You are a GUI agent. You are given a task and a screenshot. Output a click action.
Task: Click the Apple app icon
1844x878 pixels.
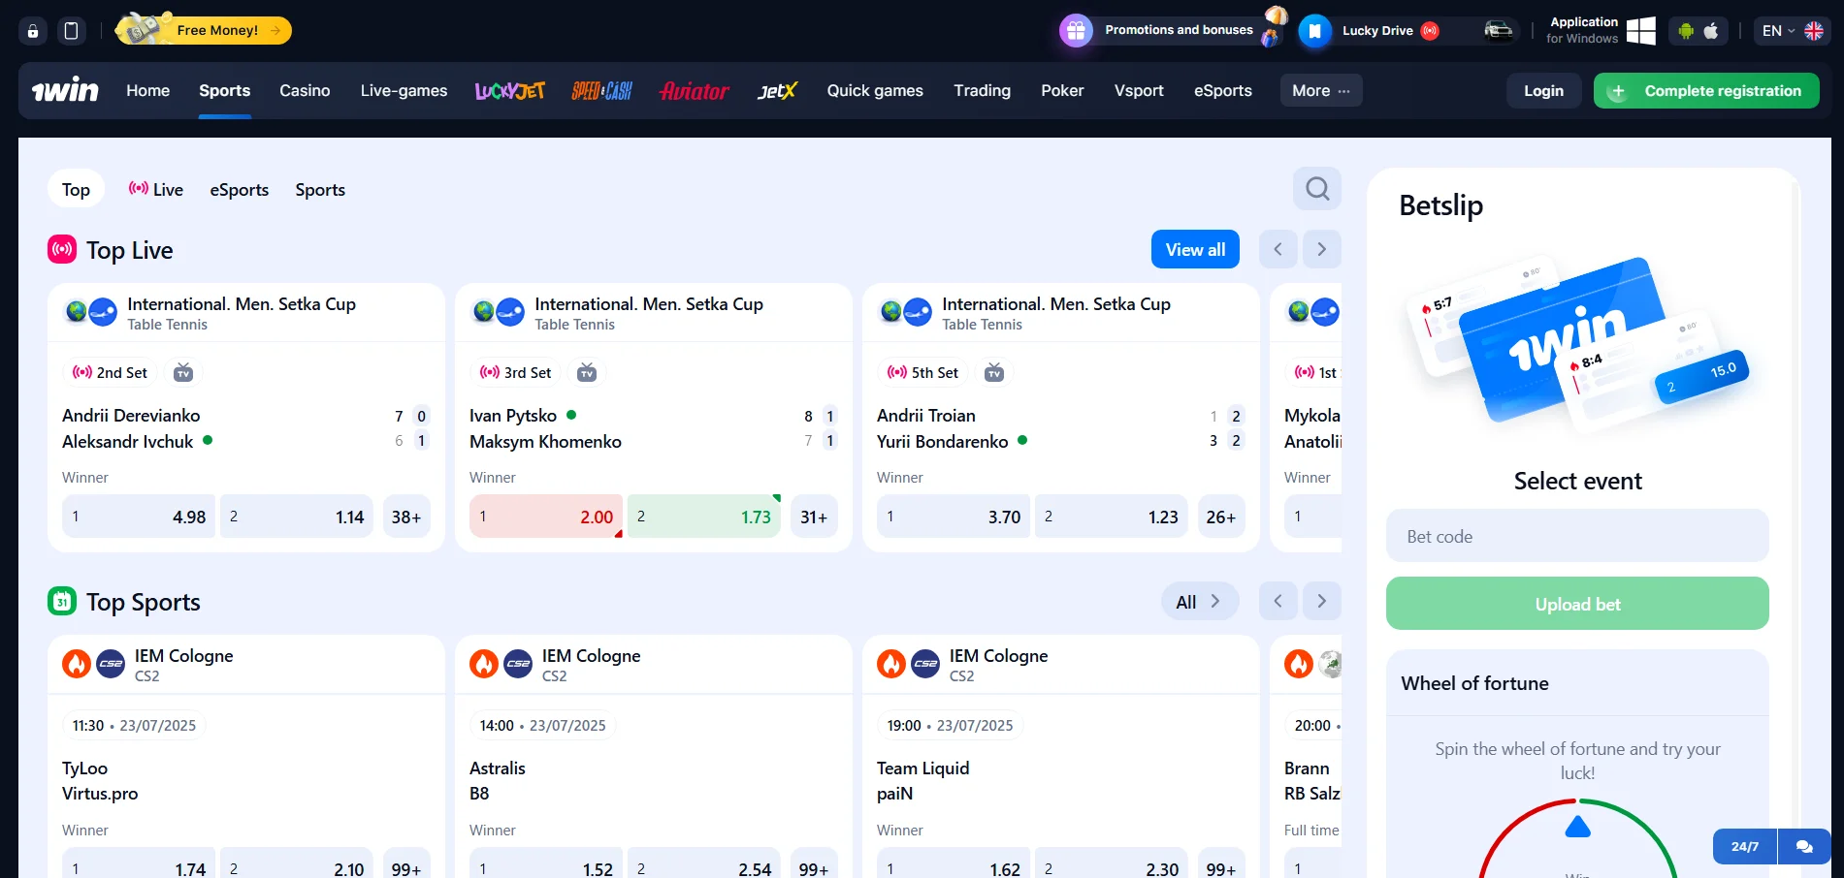1711,31
